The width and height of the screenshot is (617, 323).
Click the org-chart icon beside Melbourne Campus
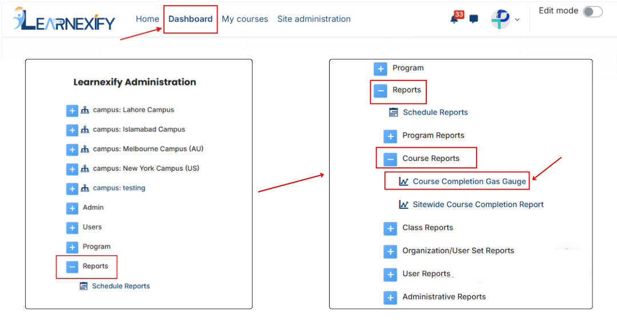point(85,150)
